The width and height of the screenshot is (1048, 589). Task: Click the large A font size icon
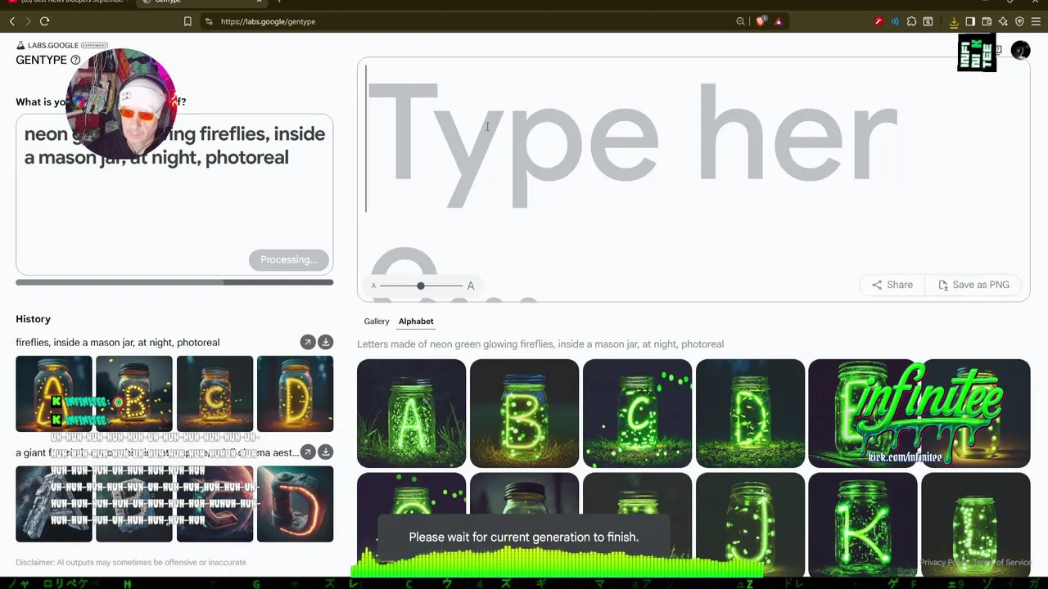470,286
